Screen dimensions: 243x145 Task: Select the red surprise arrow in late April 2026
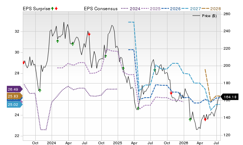205,120
